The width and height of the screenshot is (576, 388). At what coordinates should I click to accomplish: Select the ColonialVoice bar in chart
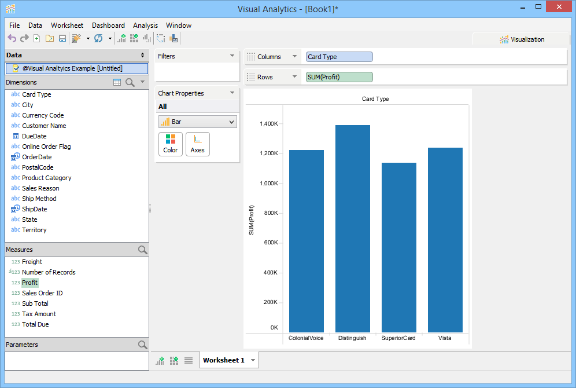point(307,241)
